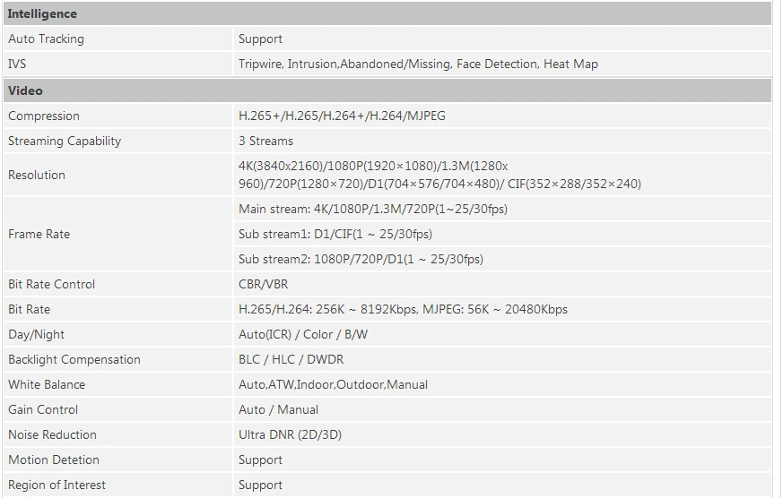
Task: Select the 3 Streams value
Action: [265, 142]
